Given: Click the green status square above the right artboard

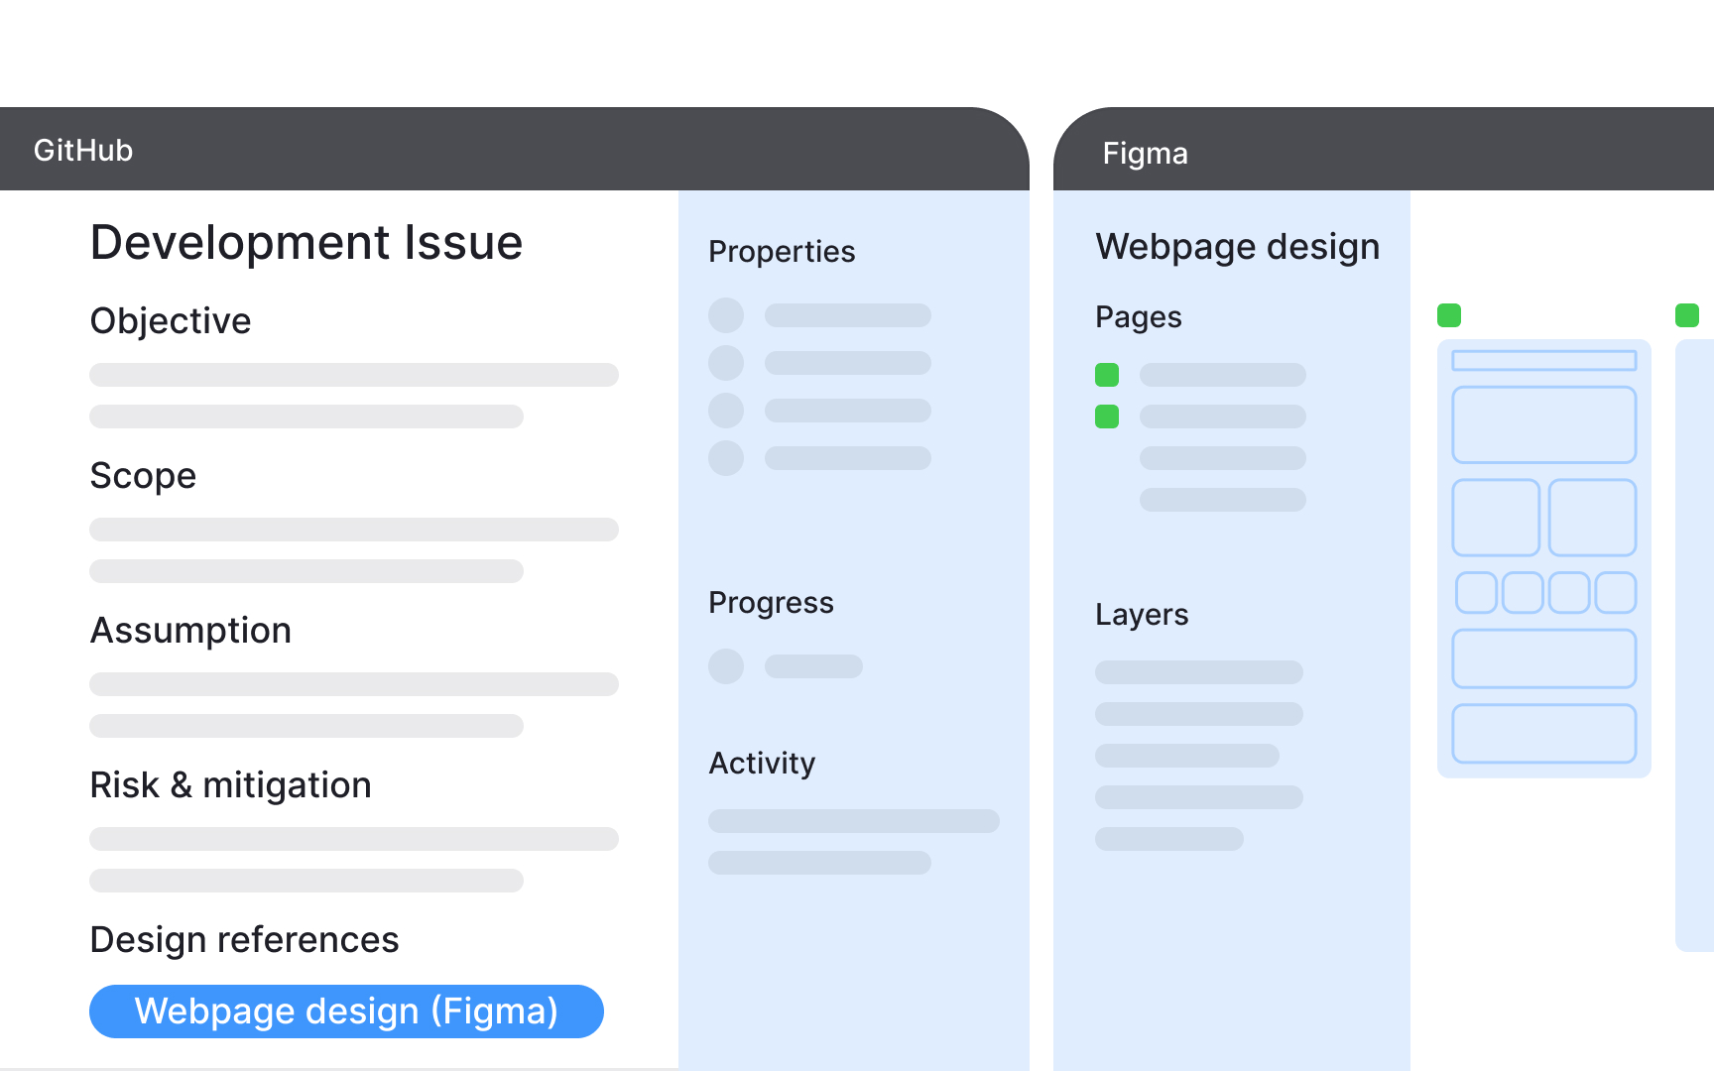Looking at the screenshot, I should [x=1686, y=314].
